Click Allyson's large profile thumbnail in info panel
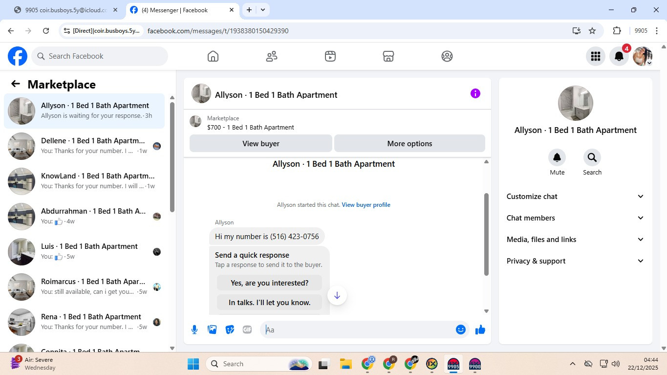This screenshot has width=667, height=375. [x=576, y=103]
